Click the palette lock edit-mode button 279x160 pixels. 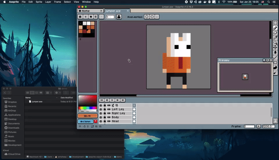pos(80,17)
